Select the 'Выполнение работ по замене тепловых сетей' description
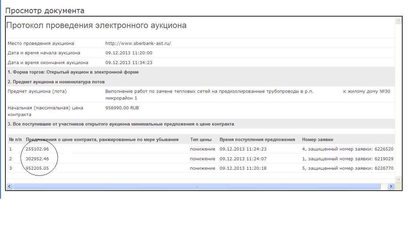 [248, 94]
